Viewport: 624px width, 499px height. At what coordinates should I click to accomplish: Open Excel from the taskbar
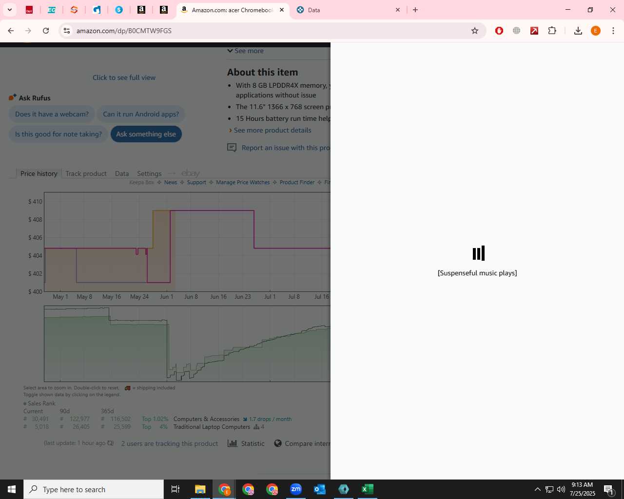click(x=368, y=489)
